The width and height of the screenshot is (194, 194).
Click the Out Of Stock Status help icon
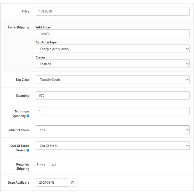click(x=28, y=150)
